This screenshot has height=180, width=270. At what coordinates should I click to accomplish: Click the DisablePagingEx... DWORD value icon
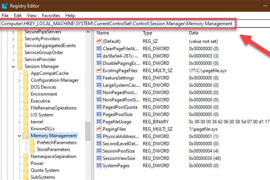(x=99, y=63)
